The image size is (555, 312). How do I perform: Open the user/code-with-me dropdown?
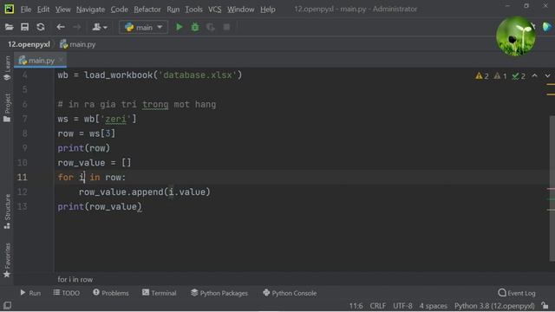click(100, 27)
